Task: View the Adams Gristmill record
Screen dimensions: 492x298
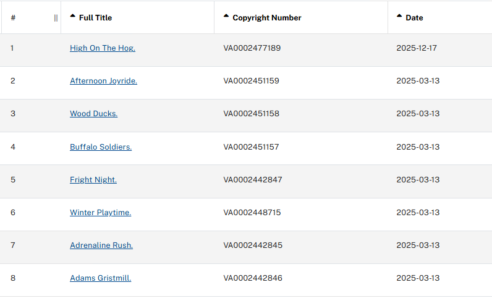Action: (x=100, y=278)
